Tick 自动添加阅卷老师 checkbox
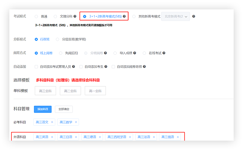Viewport: 243px width, 150px height. tap(113, 67)
